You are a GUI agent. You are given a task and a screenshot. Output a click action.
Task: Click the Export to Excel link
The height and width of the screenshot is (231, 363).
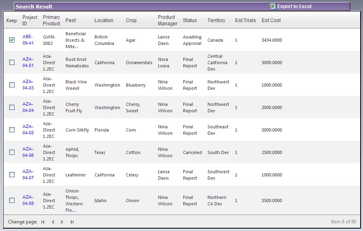[x=294, y=6]
